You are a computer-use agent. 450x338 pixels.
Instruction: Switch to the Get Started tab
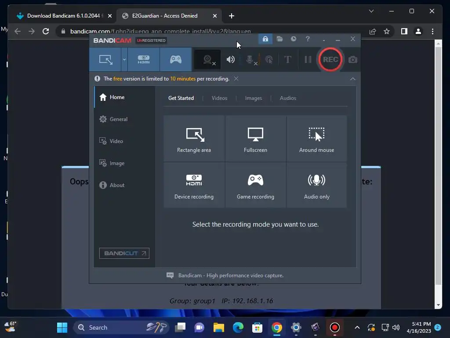point(181,98)
